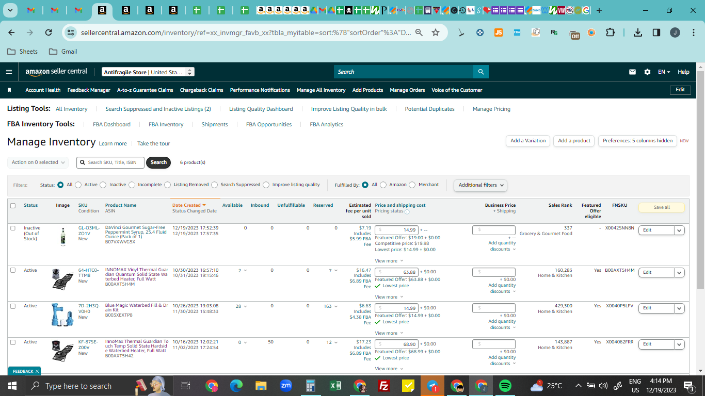Open a new browser tab with the plus icon

tap(599, 10)
